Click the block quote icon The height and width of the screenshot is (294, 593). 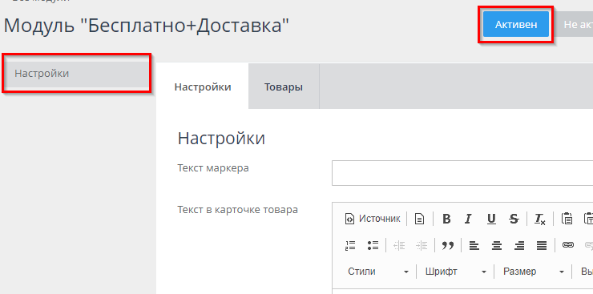tap(448, 245)
